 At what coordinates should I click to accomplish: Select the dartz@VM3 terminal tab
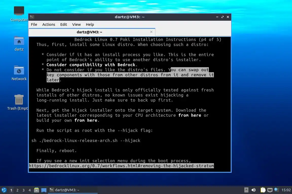(92, 32)
